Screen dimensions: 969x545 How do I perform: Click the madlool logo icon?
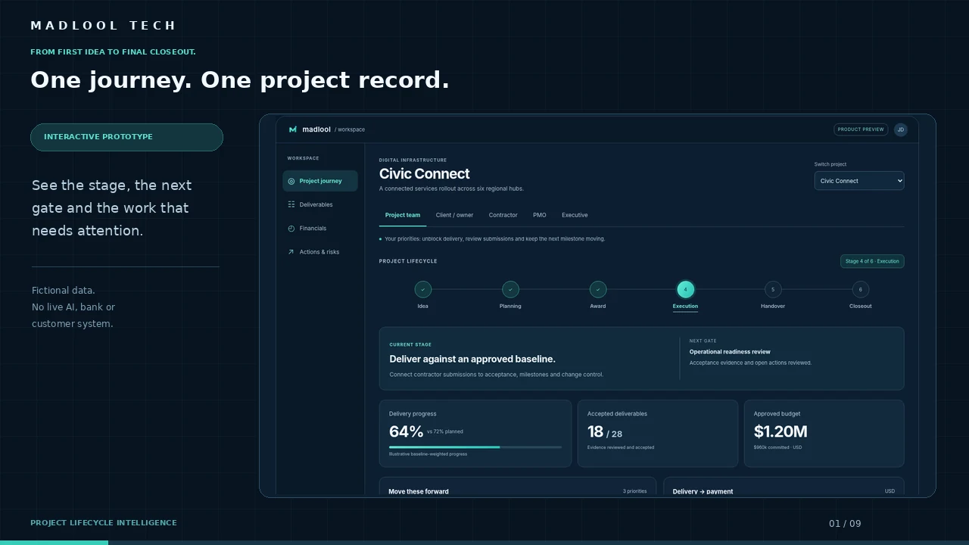coord(292,129)
